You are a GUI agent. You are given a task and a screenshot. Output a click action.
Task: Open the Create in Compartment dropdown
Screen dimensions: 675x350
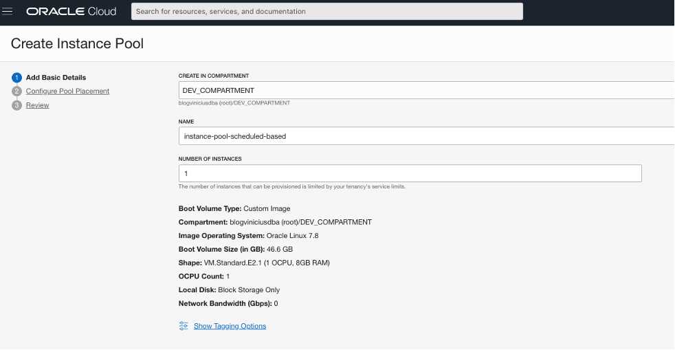tap(426, 91)
